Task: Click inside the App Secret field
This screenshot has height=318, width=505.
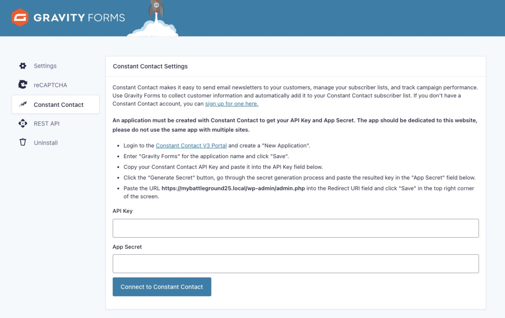Action: click(x=295, y=263)
